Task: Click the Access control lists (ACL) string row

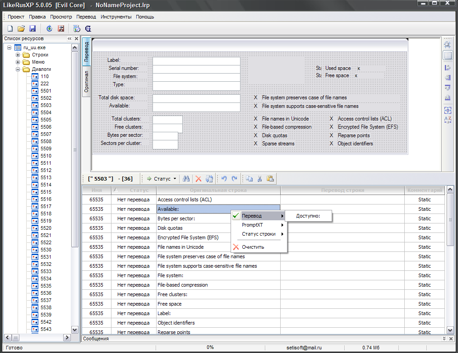Action: 263,200
